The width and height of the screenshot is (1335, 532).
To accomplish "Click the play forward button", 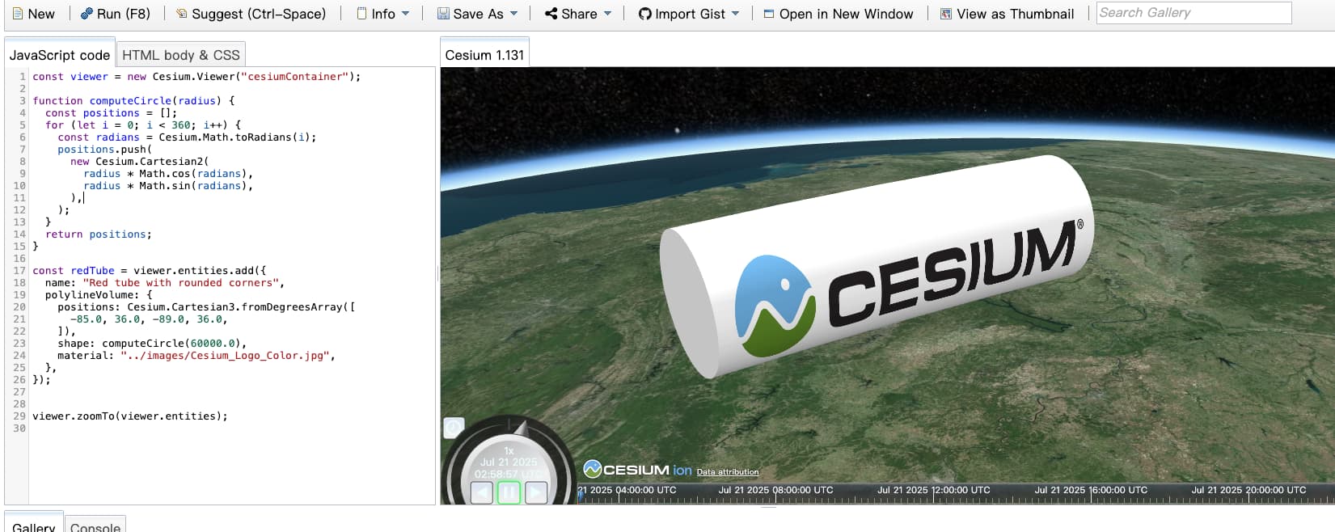I will [536, 492].
